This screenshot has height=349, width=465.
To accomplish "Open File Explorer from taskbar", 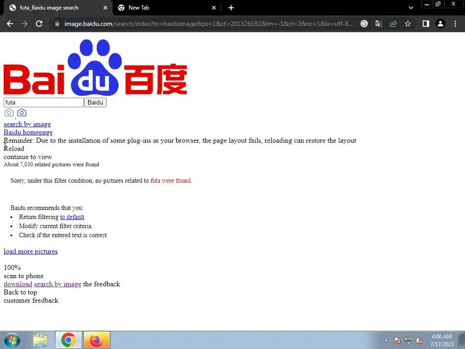I will (40, 340).
